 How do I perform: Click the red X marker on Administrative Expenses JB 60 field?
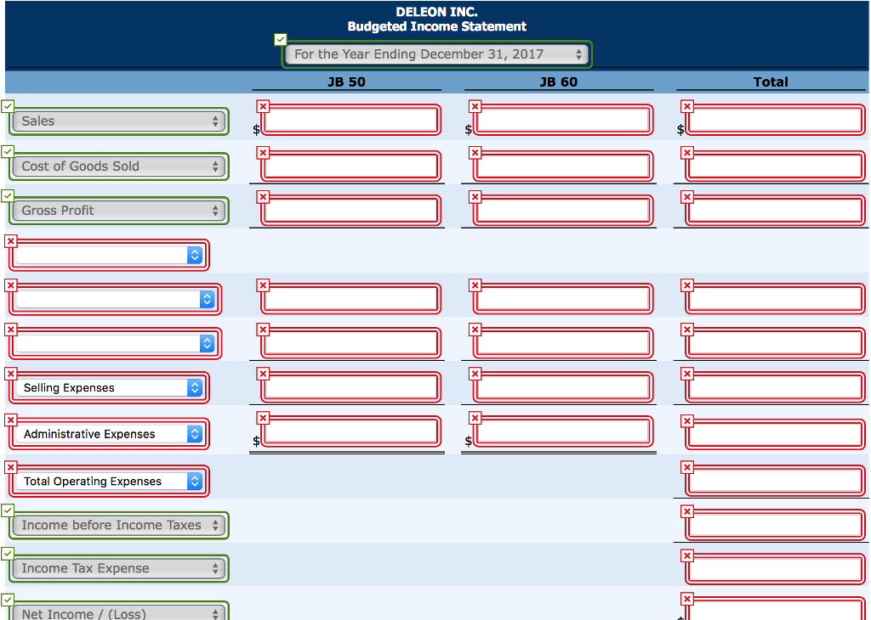pos(475,418)
